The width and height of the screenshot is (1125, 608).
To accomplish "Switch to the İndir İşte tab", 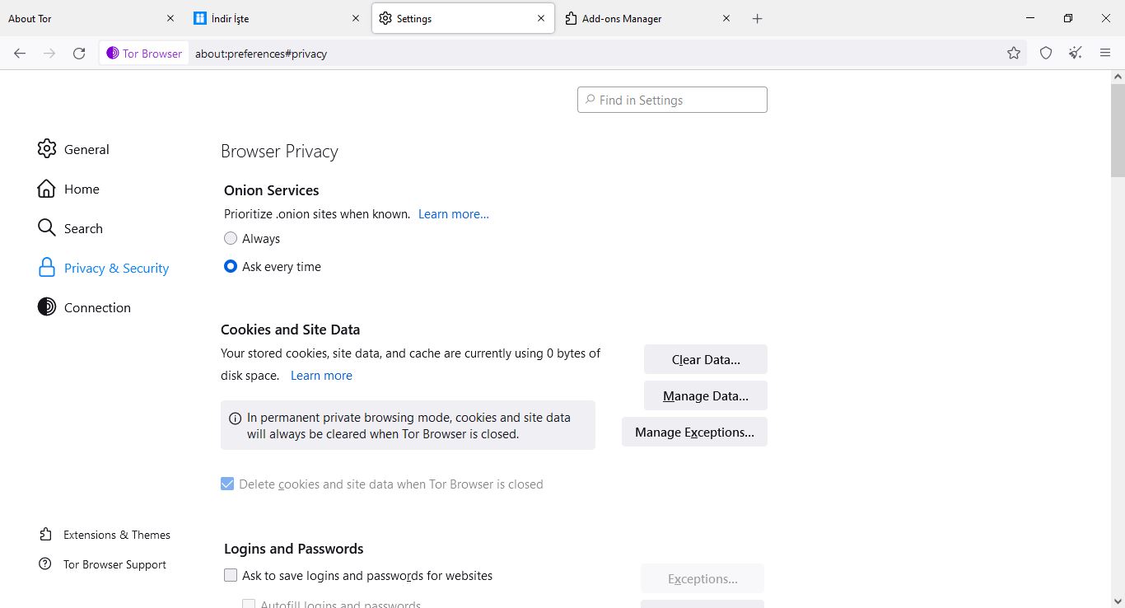I will pyautogui.click(x=277, y=18).
